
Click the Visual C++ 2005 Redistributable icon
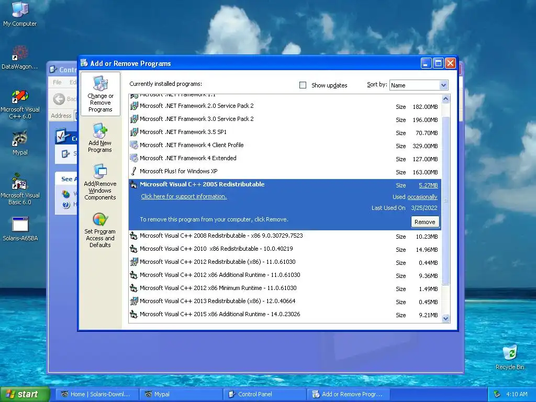133,185
